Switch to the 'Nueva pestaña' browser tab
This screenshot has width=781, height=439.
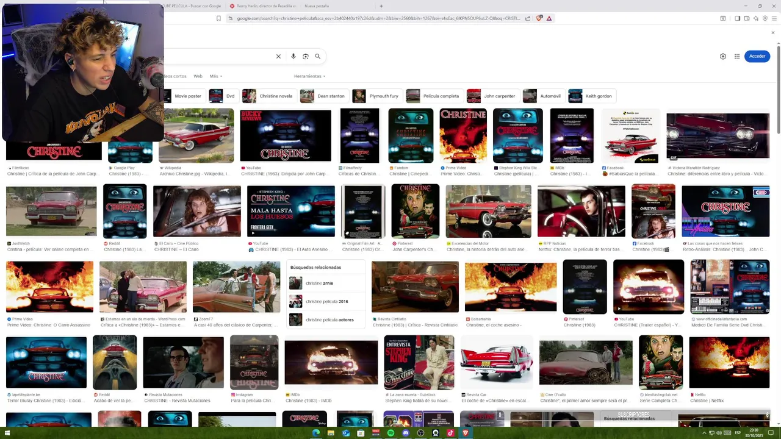click(x=316, y=6)
